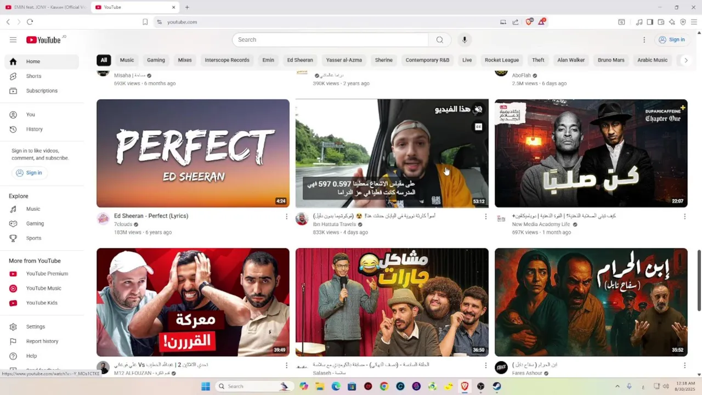Switch to EMIN feat. JONY browser tab
Screen dimensions: 702x395
pyautogui.click(x=45, y=7)
